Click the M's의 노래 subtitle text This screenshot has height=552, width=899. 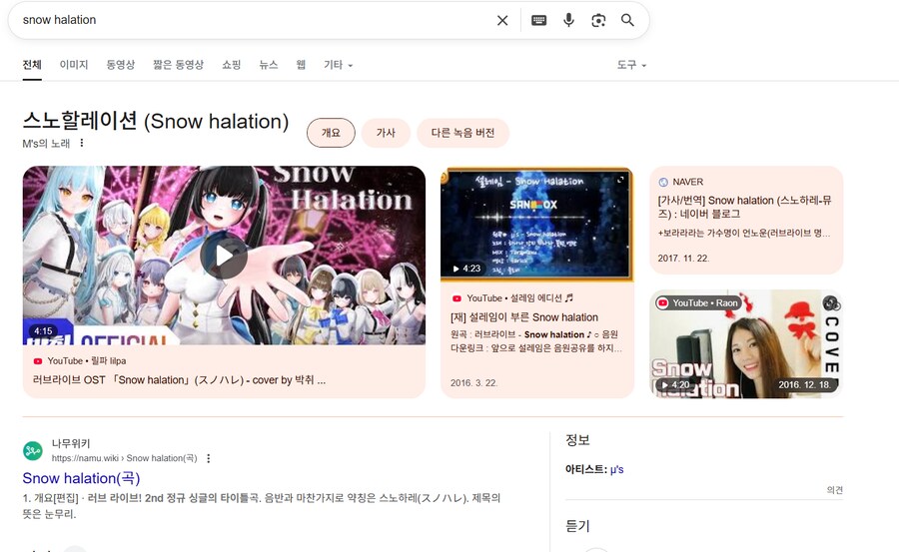tap(46, 144)
